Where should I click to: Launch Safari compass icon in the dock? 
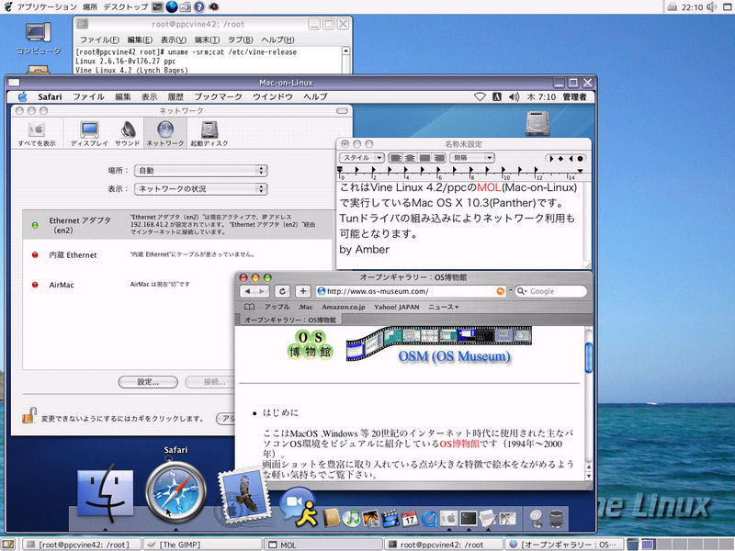(175, 492)
